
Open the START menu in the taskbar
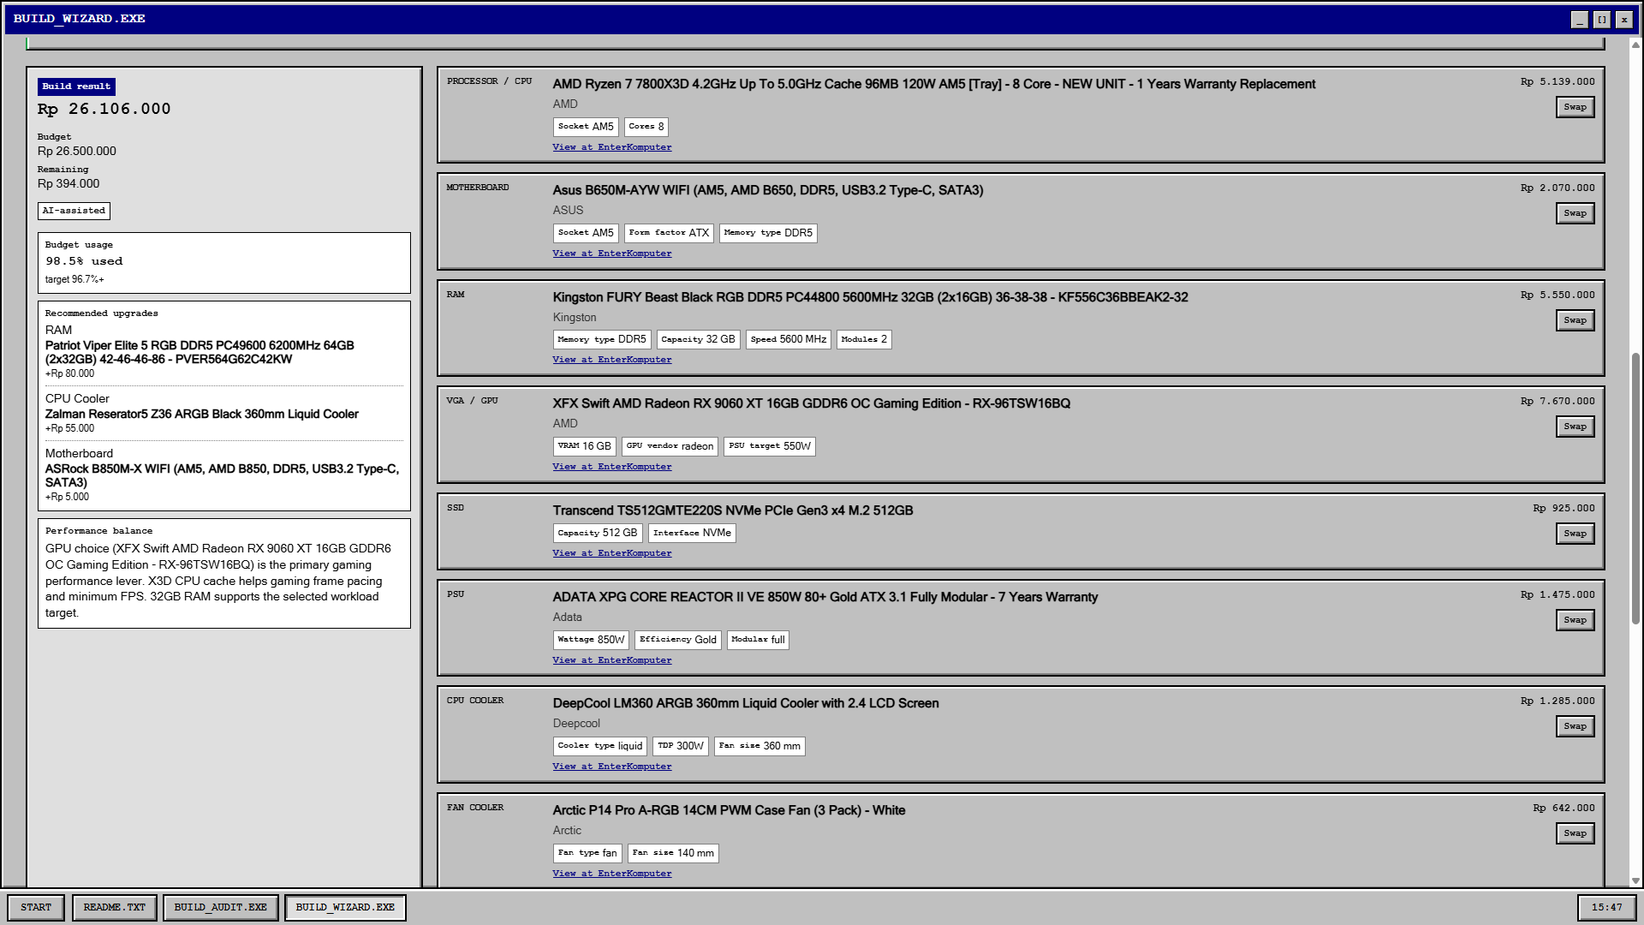(36, 908)
